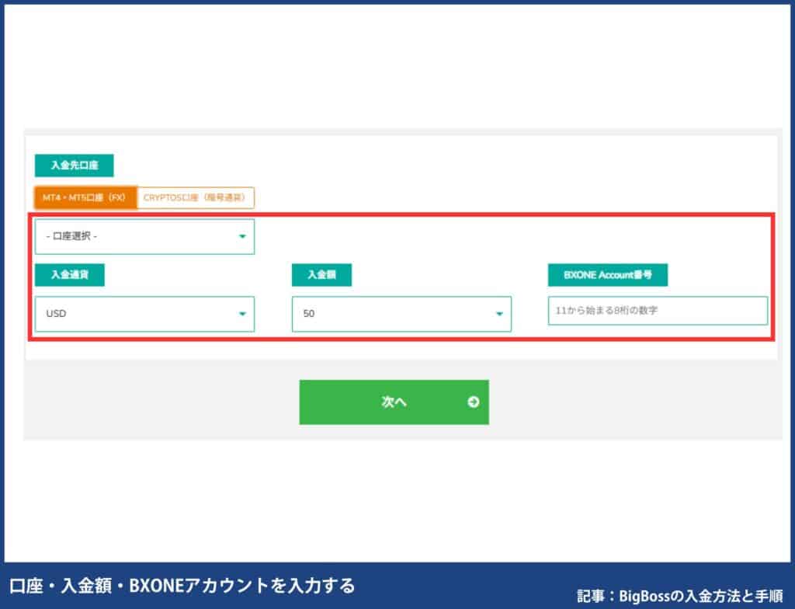The width and height of the screenshot is (795, 609).
Task: Click the dropdown arrow next to USD
Action: coord(242,314)
